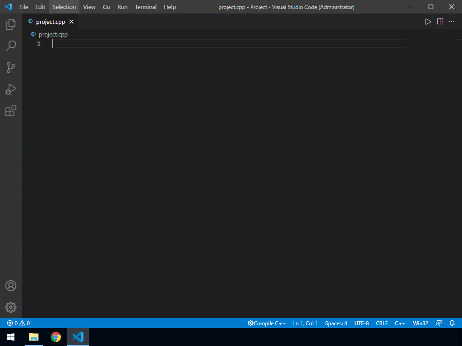
Task: Open the Help menu
Action: click(x=170, y=7)
